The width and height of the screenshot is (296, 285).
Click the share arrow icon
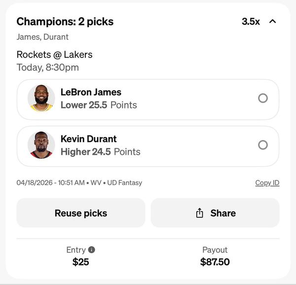[199, 213]
